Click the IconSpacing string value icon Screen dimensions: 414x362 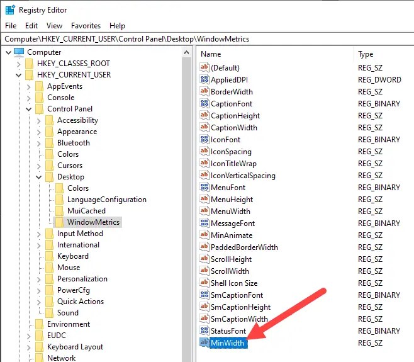204,151
